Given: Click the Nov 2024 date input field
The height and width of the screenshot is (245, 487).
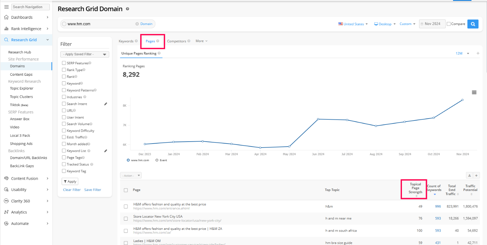Looking at the screenshot, I should click(x=432, y=24).
